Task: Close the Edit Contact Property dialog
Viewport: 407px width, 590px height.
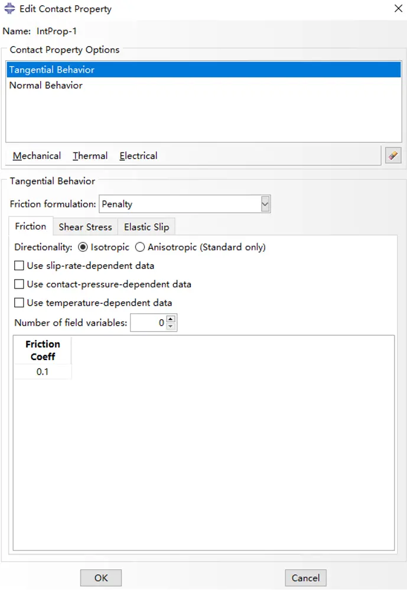Action: click(x=398, y=8)
